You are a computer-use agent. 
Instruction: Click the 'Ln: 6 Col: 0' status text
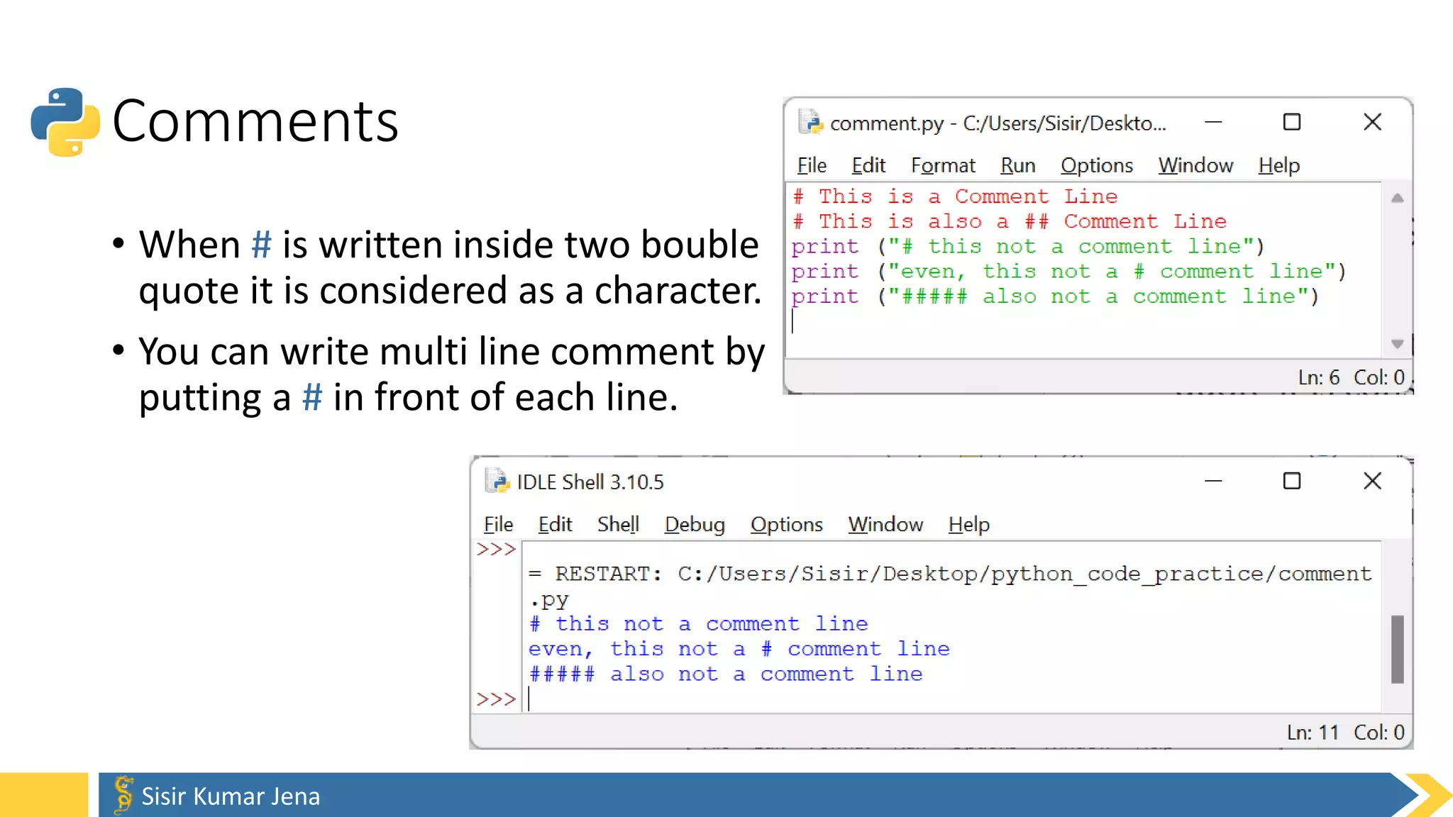[x=1351, y=377]
